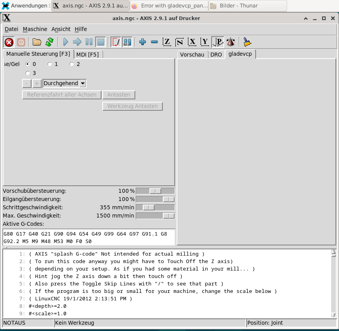Click scroll-down arrow of G-code listing

tap(333, 315)
